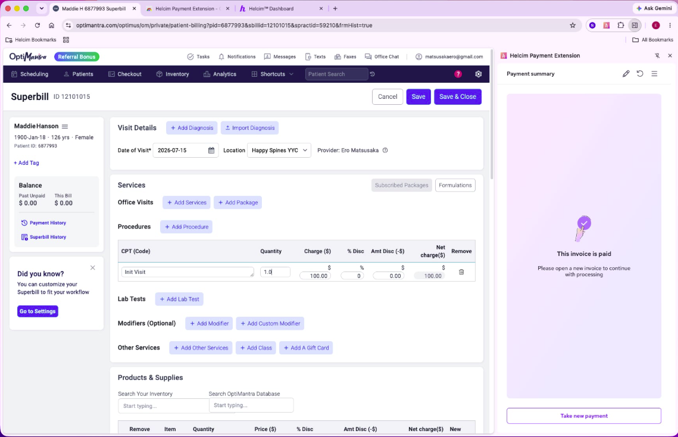
Task: Click the Referral Bonus badge
Action: pyautogui.click(x=77, y=57)
